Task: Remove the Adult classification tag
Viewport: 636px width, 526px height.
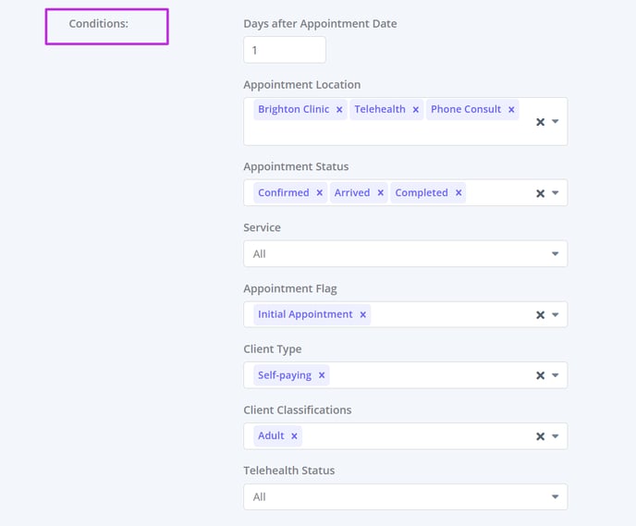Action: click(295, 436)
